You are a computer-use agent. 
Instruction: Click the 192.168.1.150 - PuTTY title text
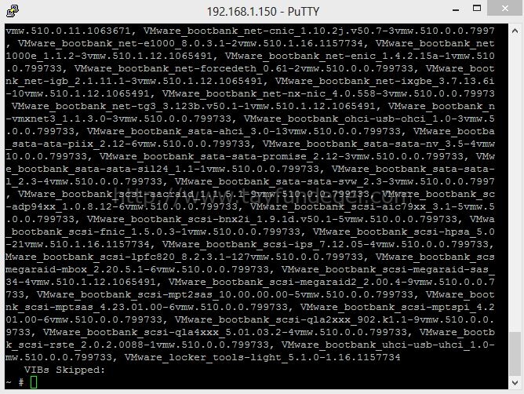[x=263, y=12]
